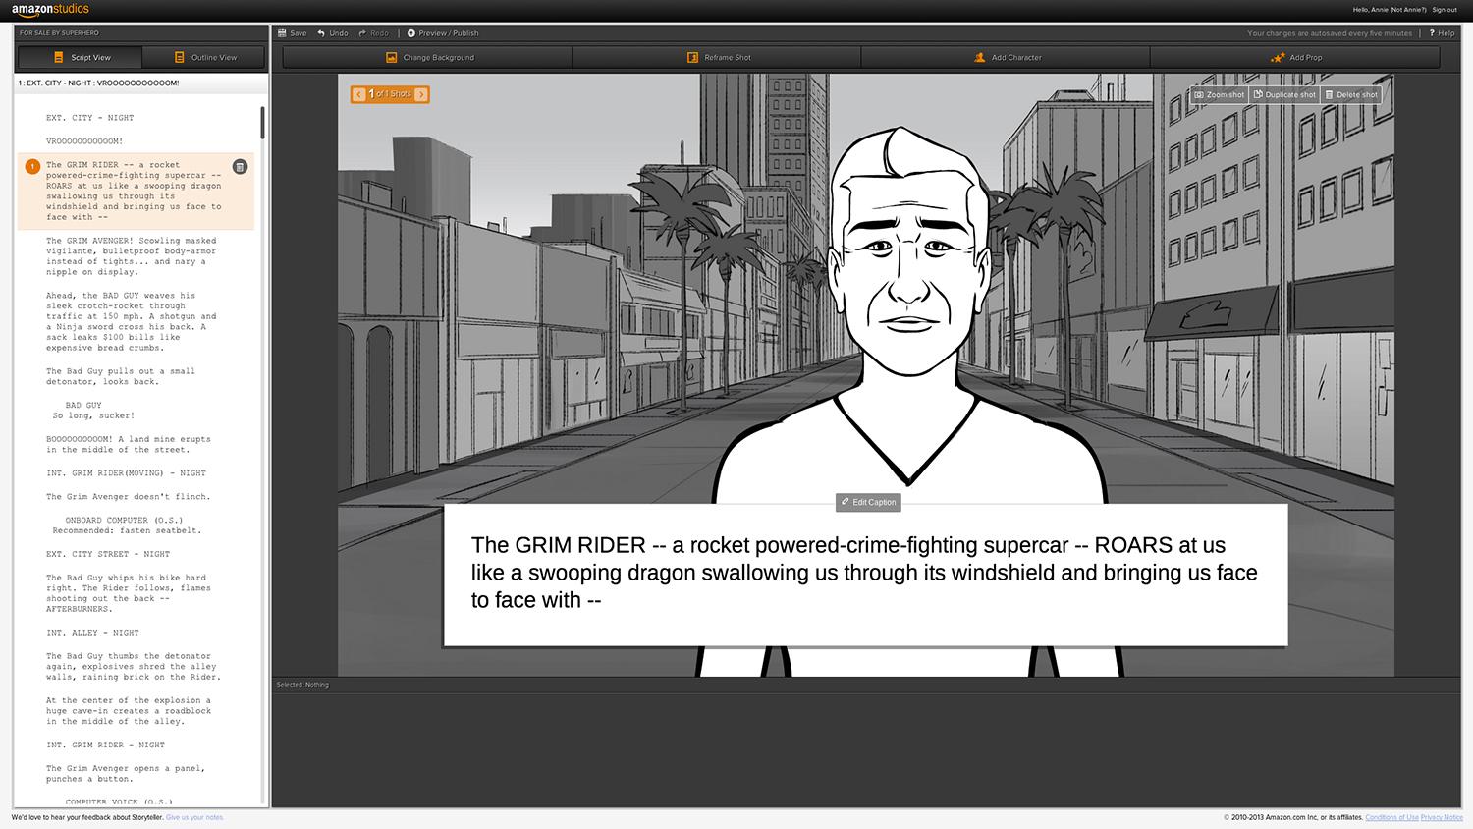This screenshot has width=1473, height=829.
Task: Open Conditions of Use link
Action: 1391,817
